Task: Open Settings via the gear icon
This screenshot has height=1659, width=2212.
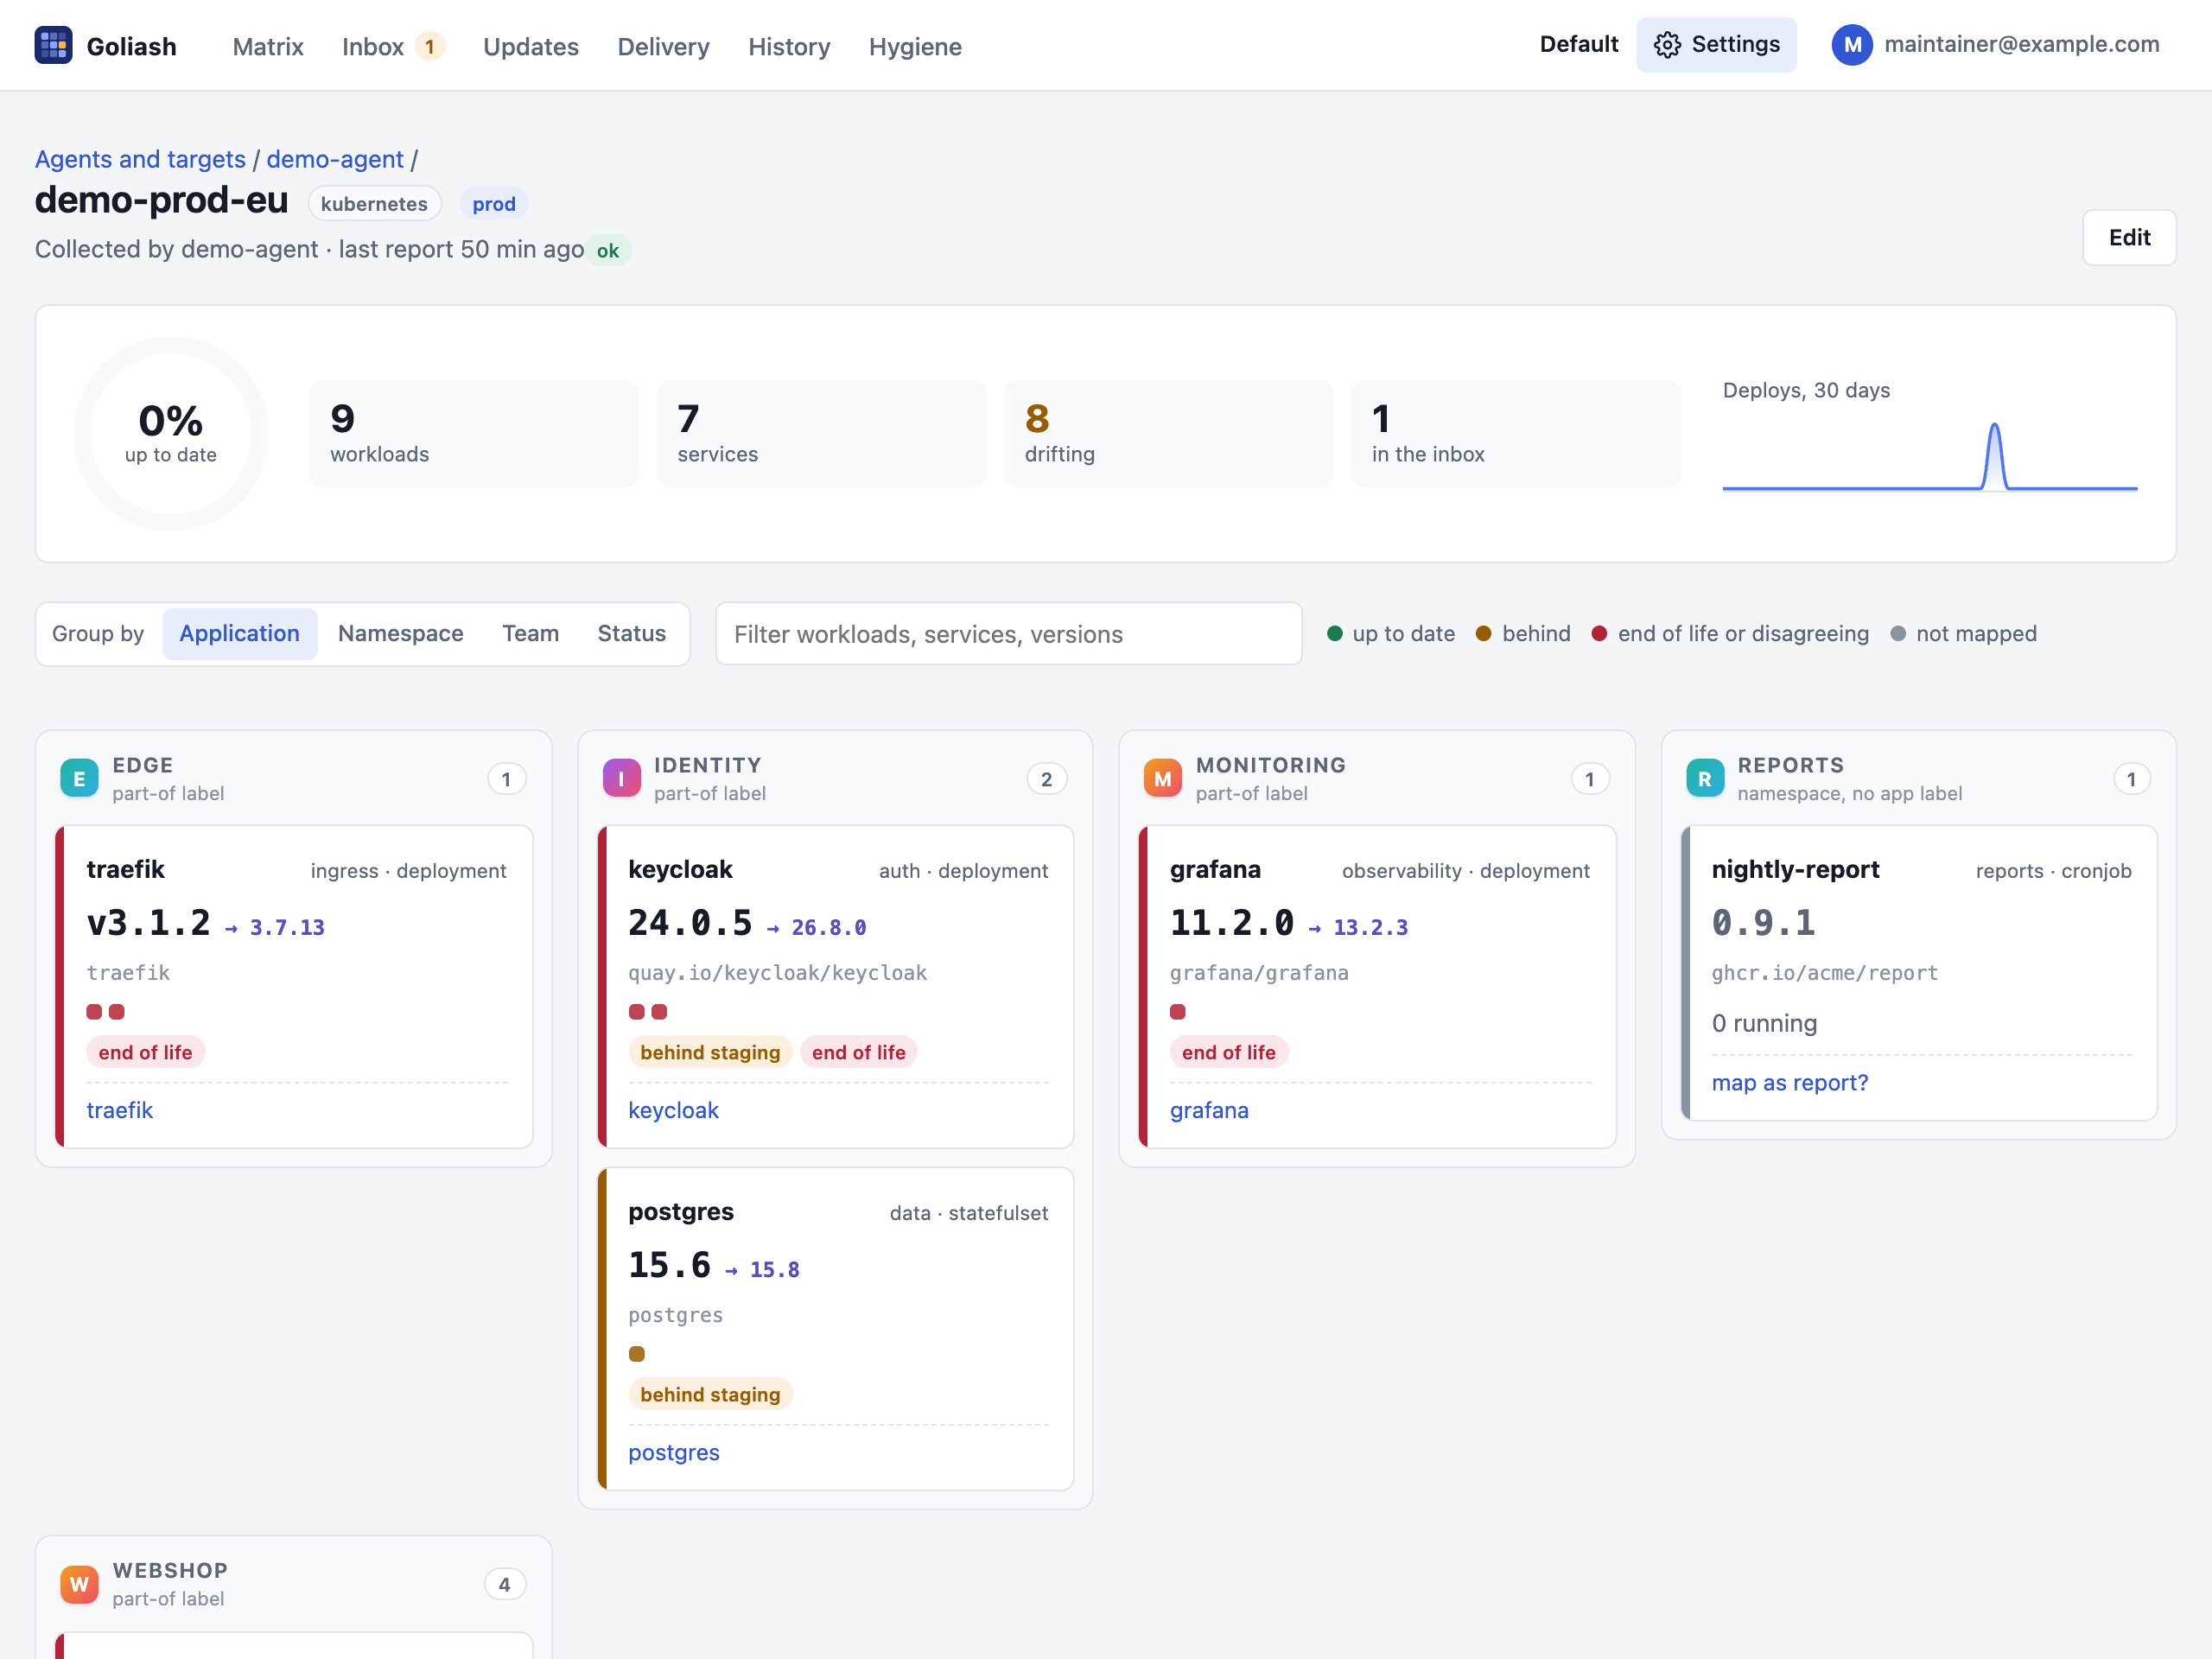Action: coord(1666,45)
